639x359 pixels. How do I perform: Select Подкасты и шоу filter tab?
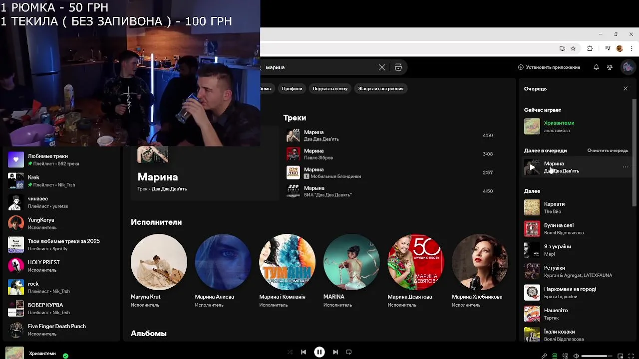point(330,89)
